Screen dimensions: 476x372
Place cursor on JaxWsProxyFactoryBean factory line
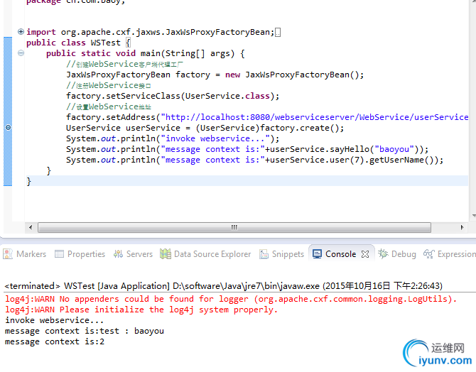tap(215, 75)
